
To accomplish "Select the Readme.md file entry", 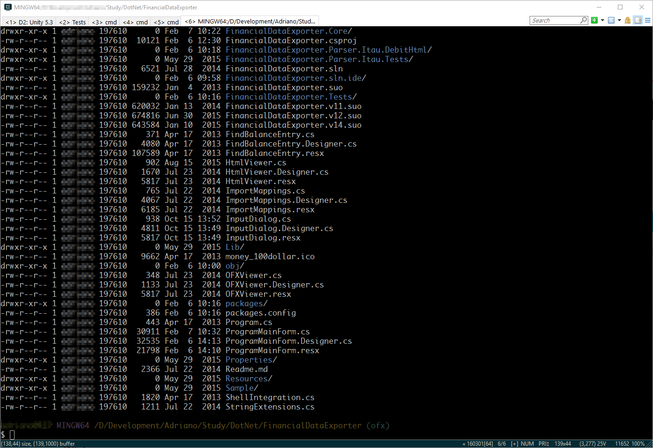I will click(x=246, y=369).
